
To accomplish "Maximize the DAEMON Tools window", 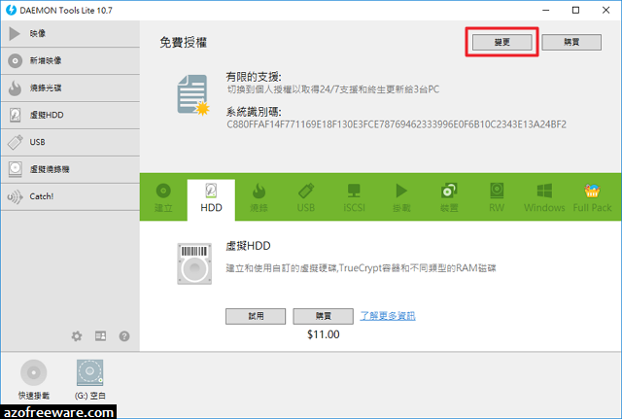I will coord(576,10).
